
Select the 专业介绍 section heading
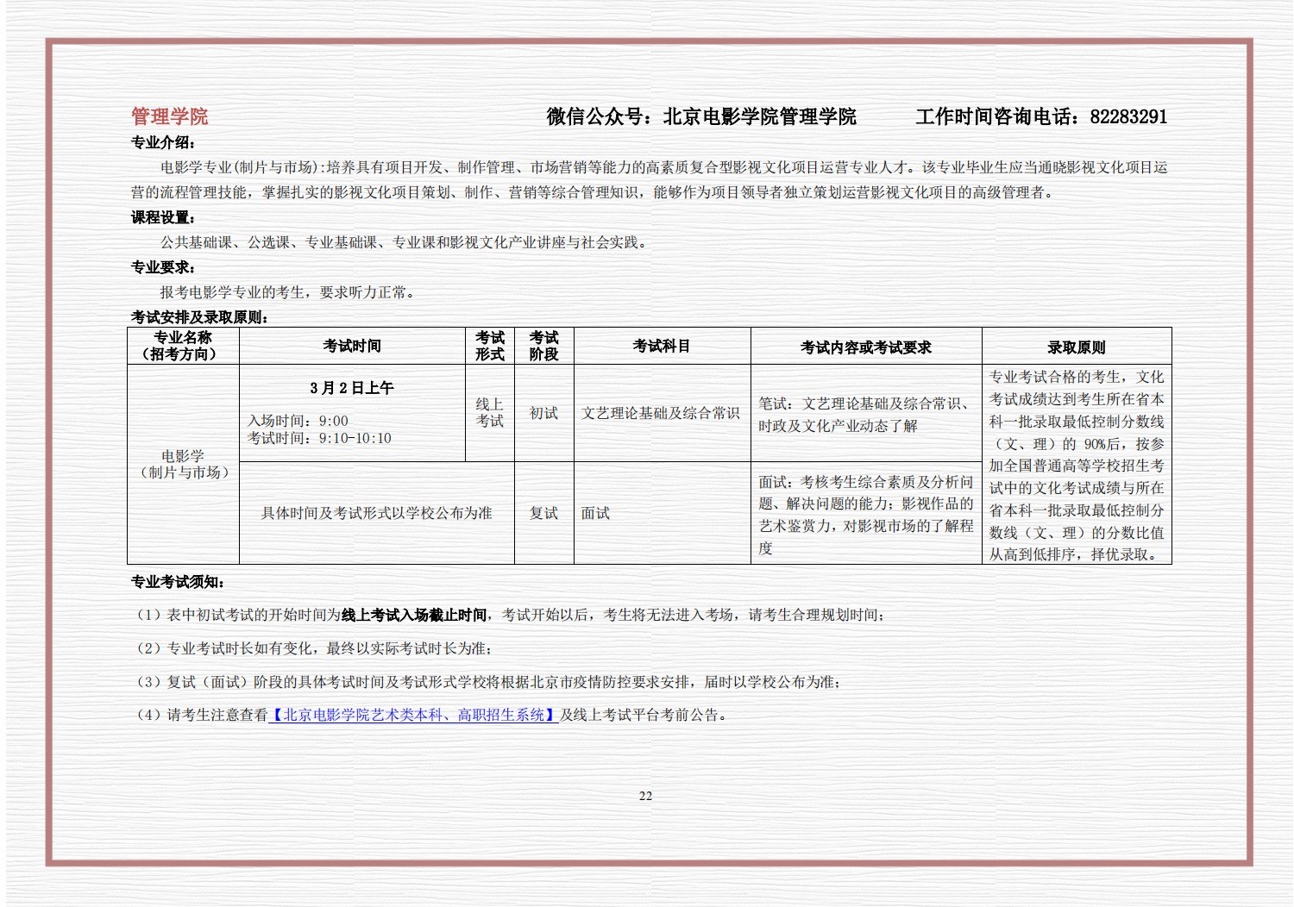tap(163, 142)
